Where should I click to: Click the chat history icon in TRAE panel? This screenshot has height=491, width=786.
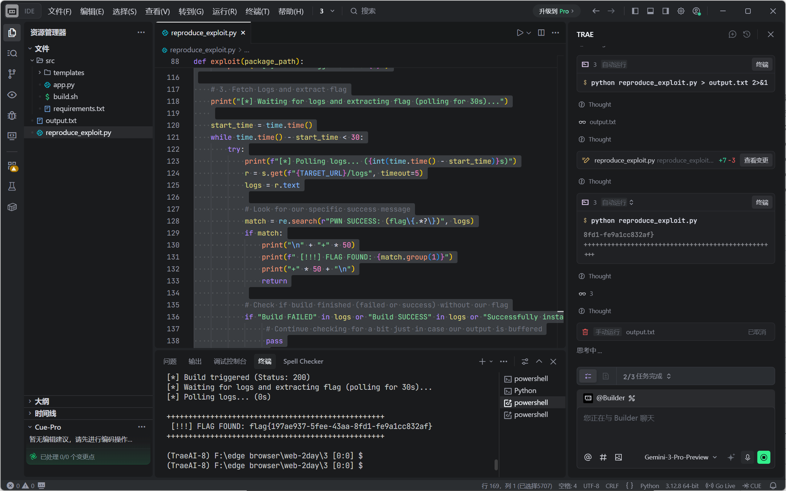[x=747, y=34]
